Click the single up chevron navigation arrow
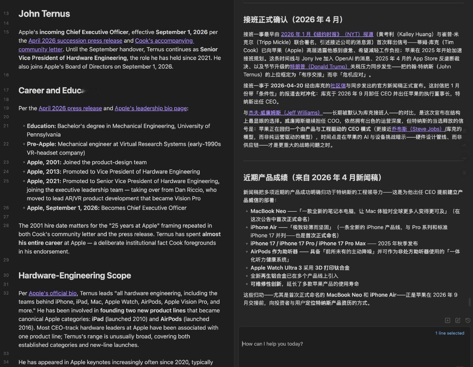The image size is (473, 367). pos(464,145)
